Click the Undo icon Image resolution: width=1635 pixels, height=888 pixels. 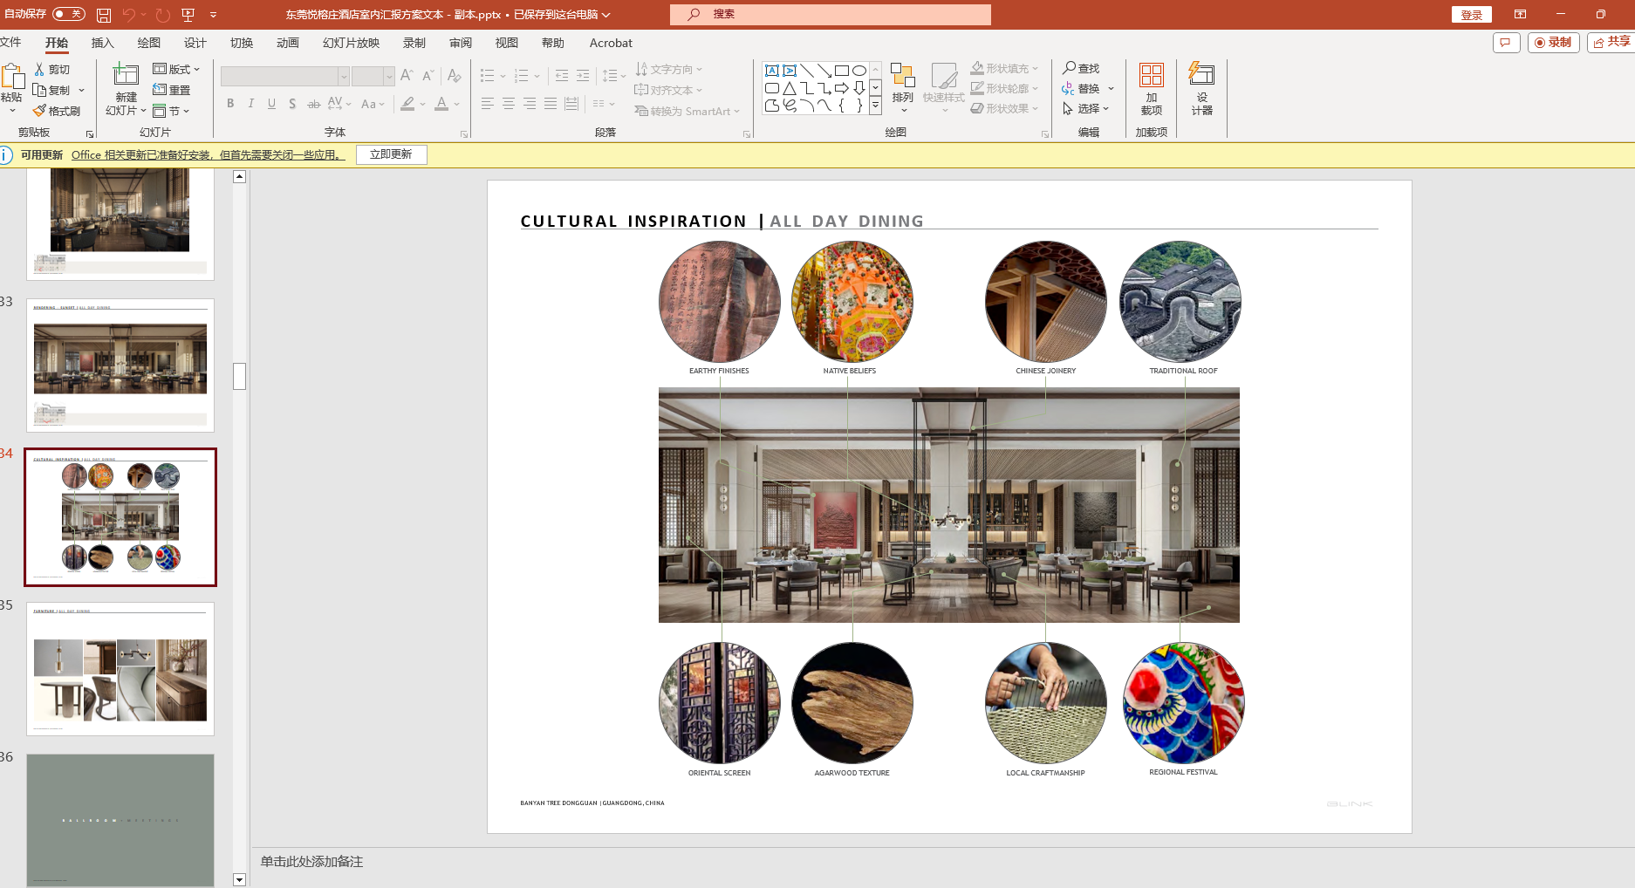pos(129,15)
